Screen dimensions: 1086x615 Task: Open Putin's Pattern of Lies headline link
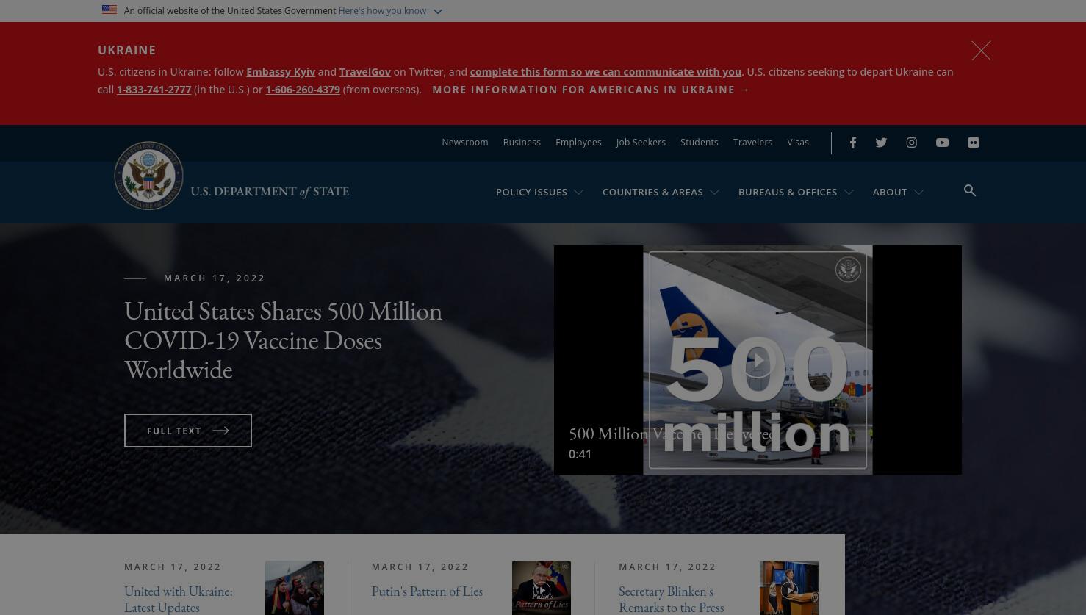(427, 591)
